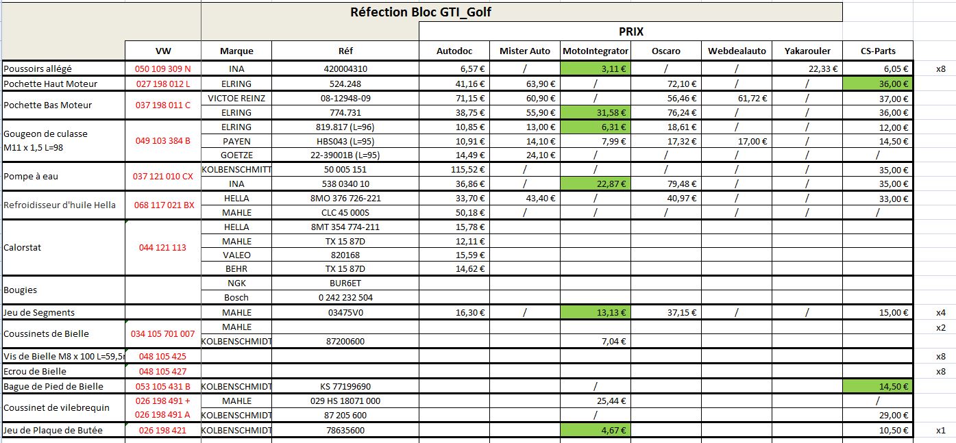Image resolution: width=956 pixels, height=443 pixels.
Task: Click VW reference "037 121 010 CX"
Action: pyautogui.click(x=163, y=177)
